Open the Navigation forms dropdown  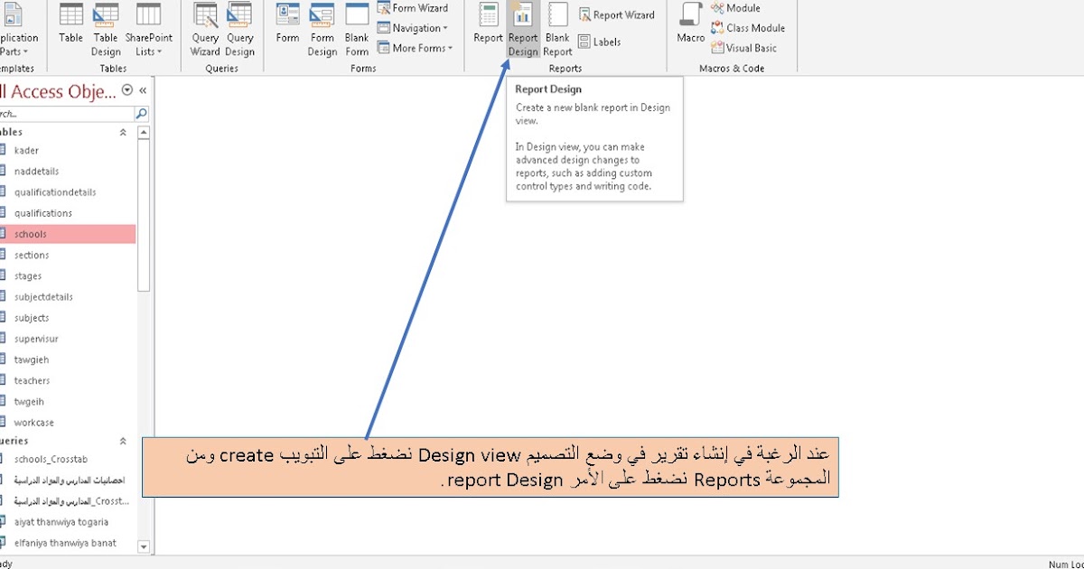[415, 28]
